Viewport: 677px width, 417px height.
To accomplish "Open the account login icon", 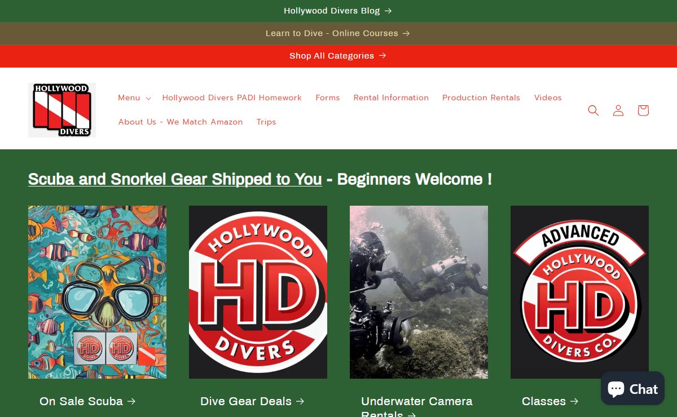I will point(618,110).
